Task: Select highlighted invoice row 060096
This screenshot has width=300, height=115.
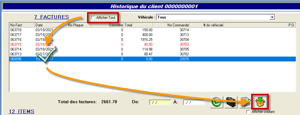Action: point(153,59)
